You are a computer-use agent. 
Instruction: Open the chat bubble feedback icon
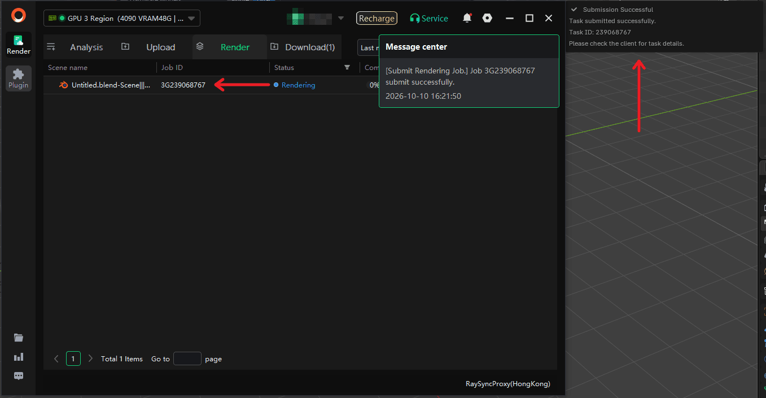(19, 376)
